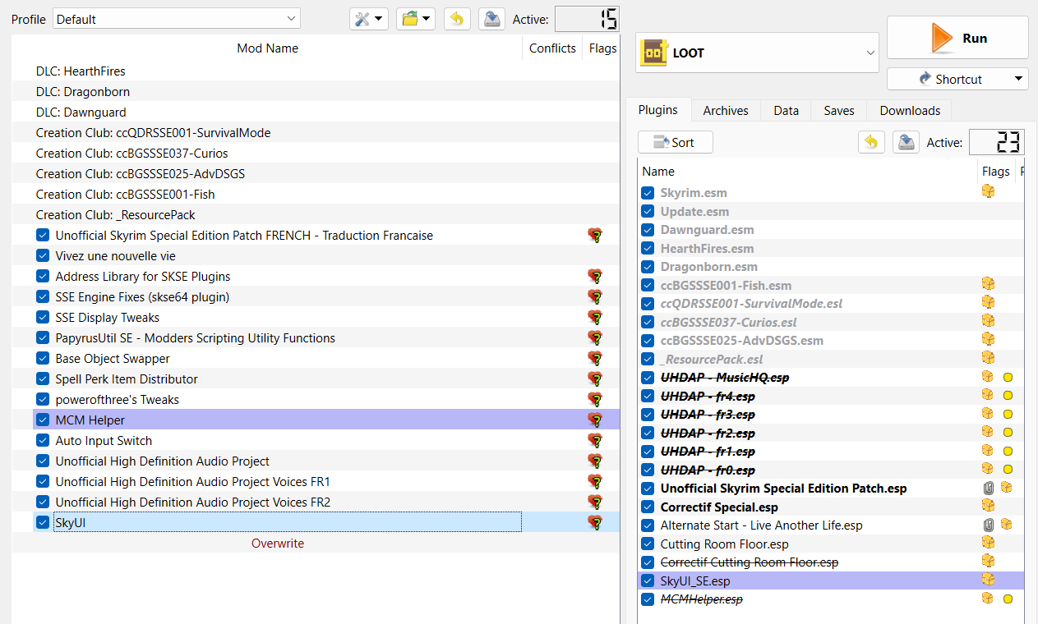Sort the mod list by the Conflicts column

tap(552, 48)
